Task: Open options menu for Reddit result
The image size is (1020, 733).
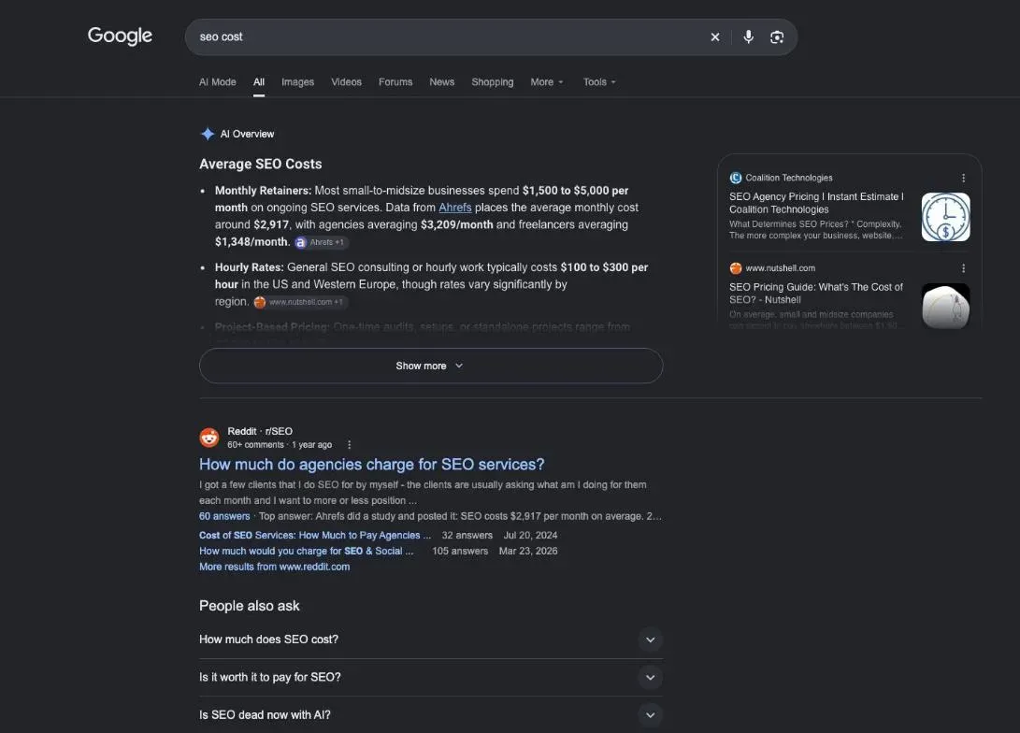Action: coord(350,445)
